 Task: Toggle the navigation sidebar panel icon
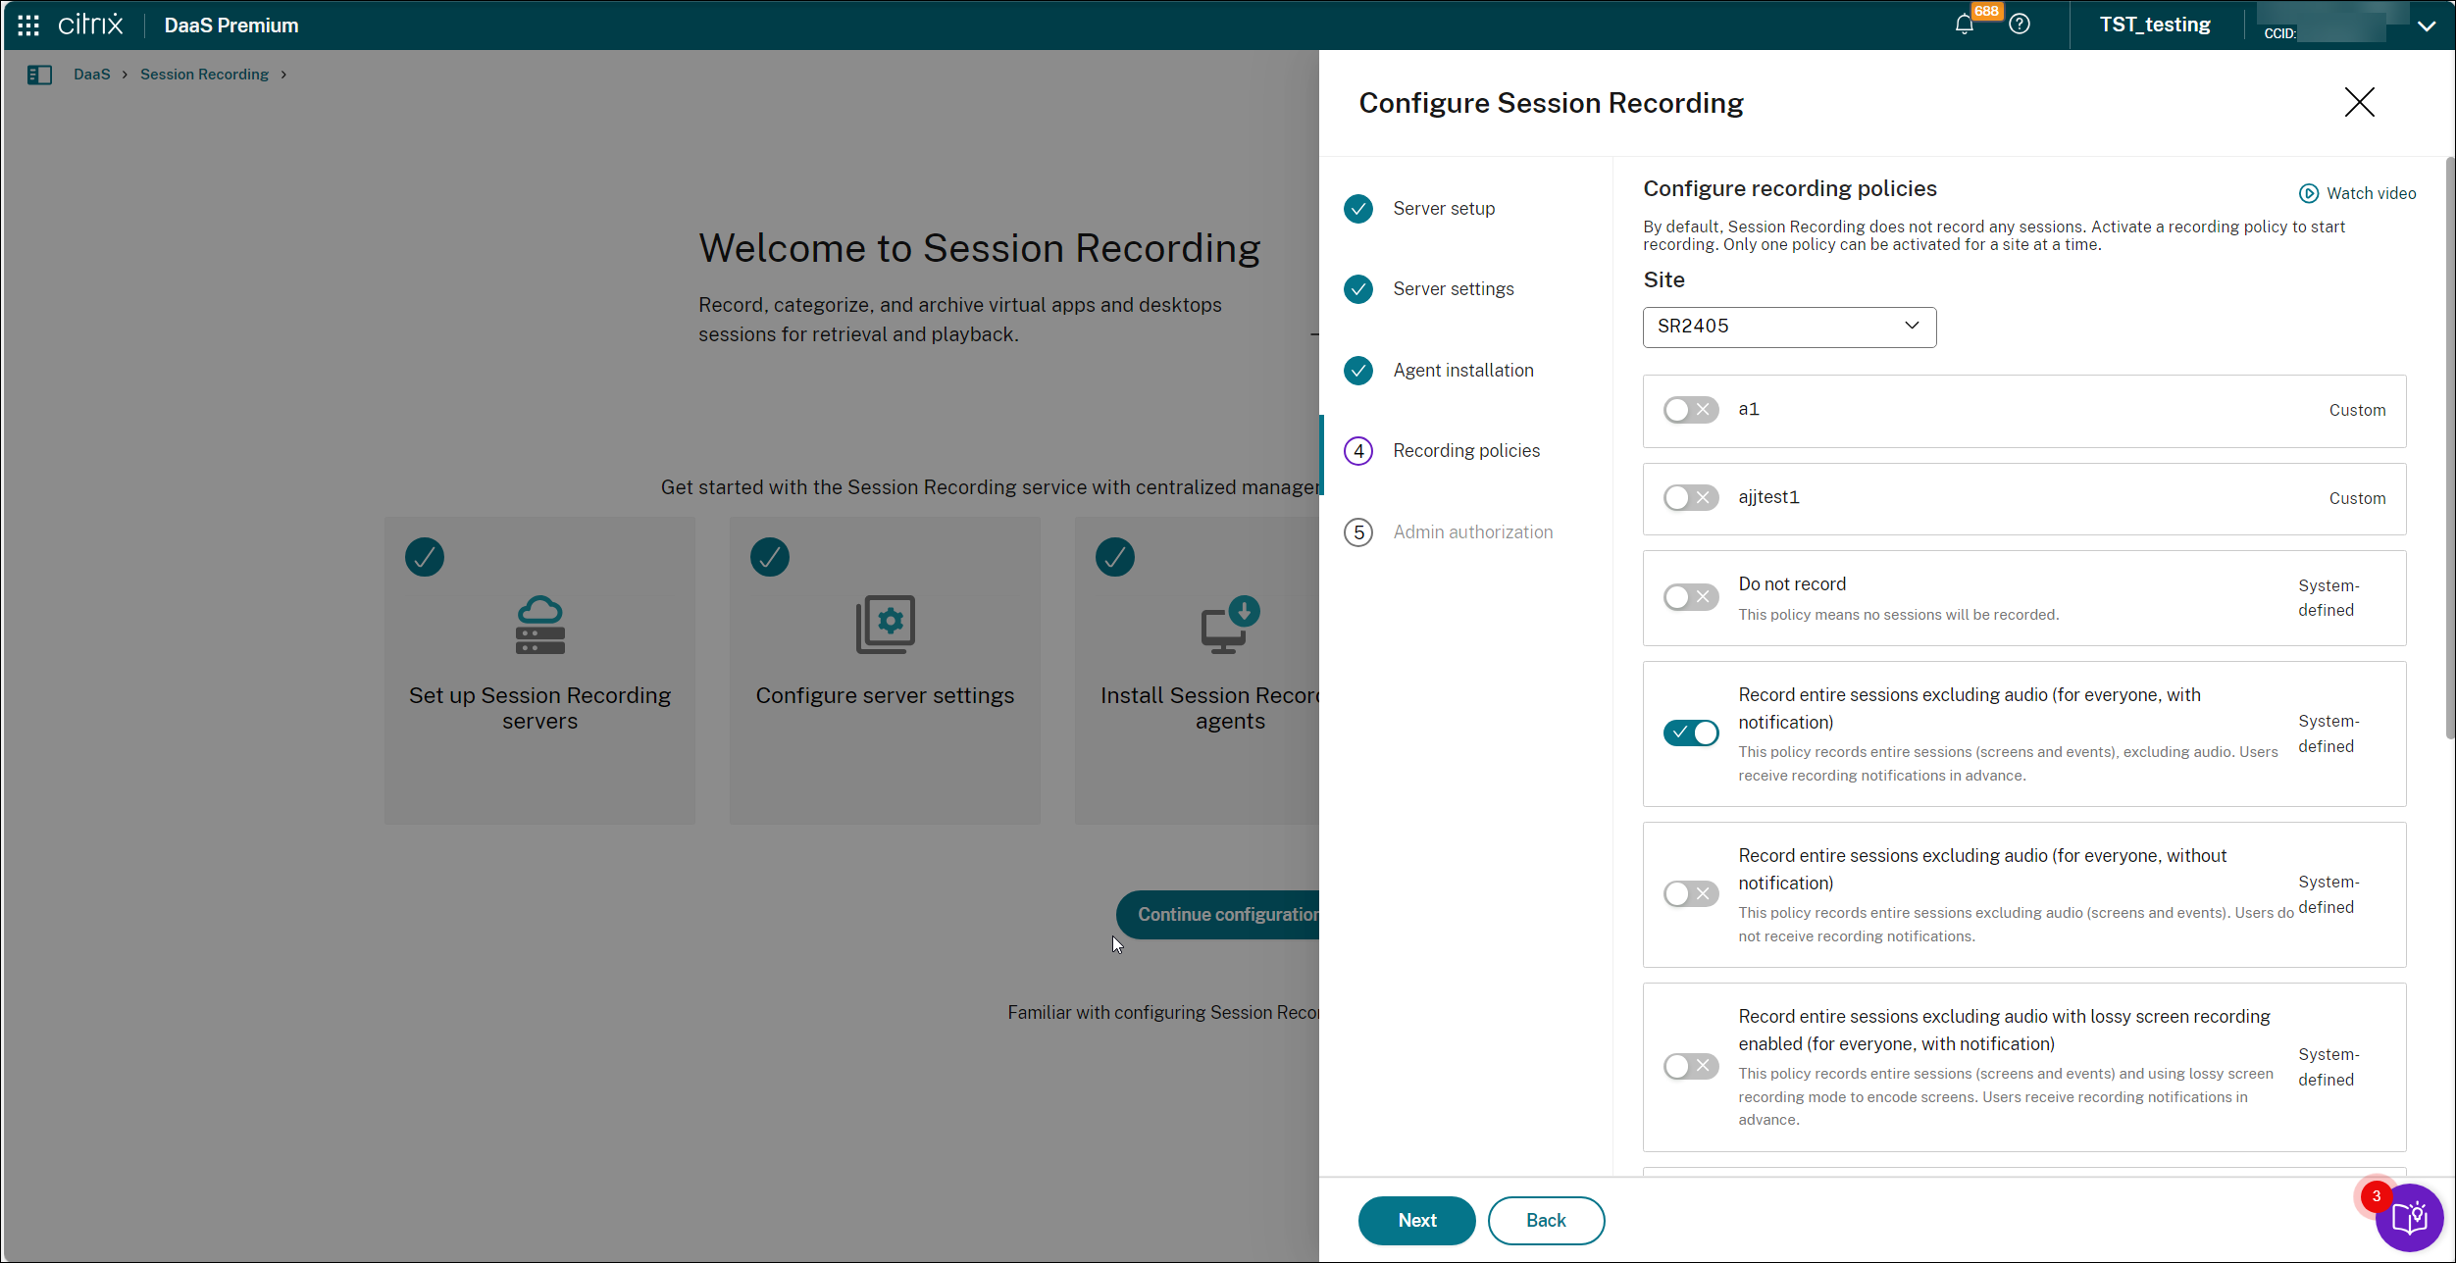(x=40, y=75)
